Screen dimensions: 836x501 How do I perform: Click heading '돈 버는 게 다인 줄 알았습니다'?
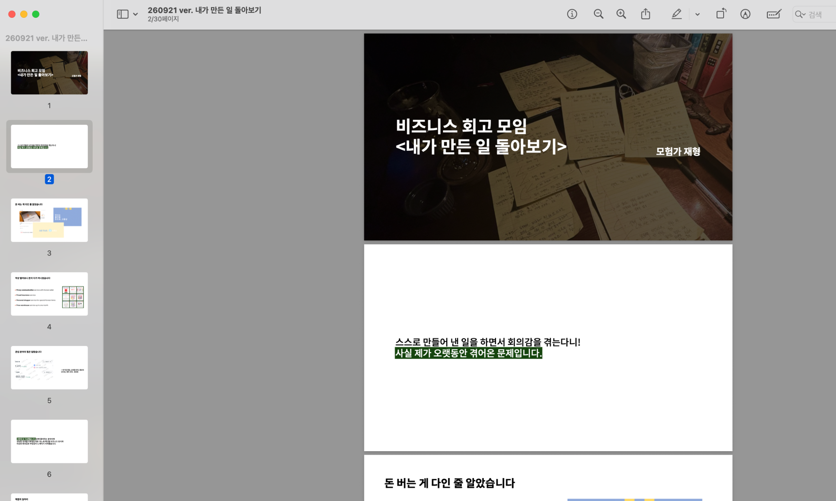450,483
